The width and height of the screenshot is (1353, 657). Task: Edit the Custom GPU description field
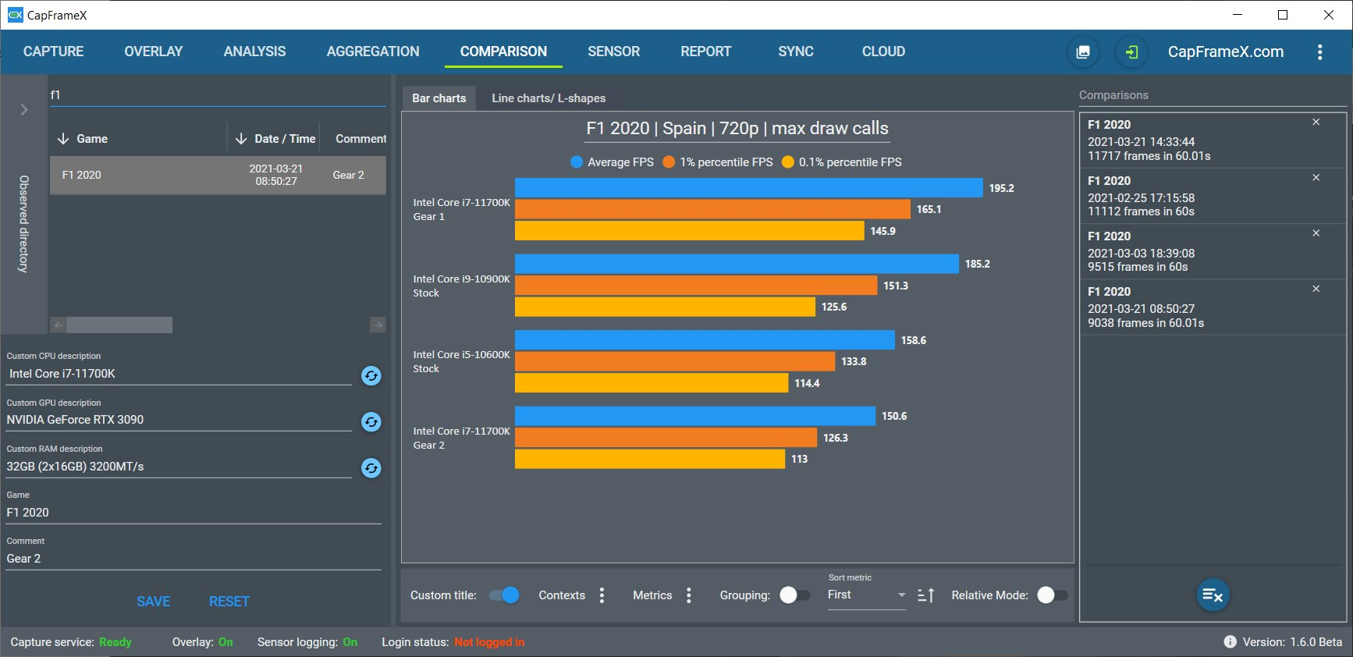pos(179,420)
